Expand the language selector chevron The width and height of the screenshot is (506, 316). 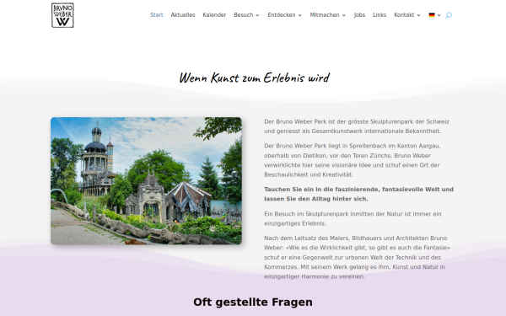coord(439,15)
